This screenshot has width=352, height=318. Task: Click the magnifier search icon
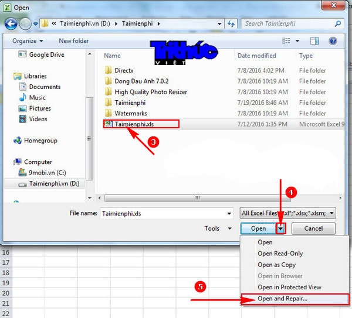point(338,23)
